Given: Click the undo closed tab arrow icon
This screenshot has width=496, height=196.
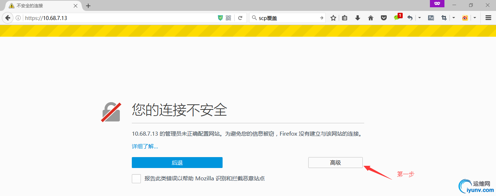Looking at the screenshot, I should click(410, 18).
